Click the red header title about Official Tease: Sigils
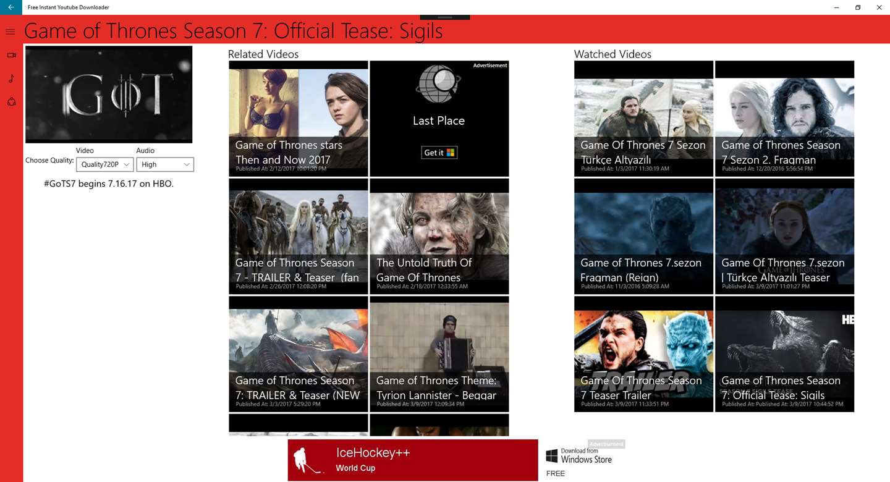 pyautogui.click(x=234, y=31)
